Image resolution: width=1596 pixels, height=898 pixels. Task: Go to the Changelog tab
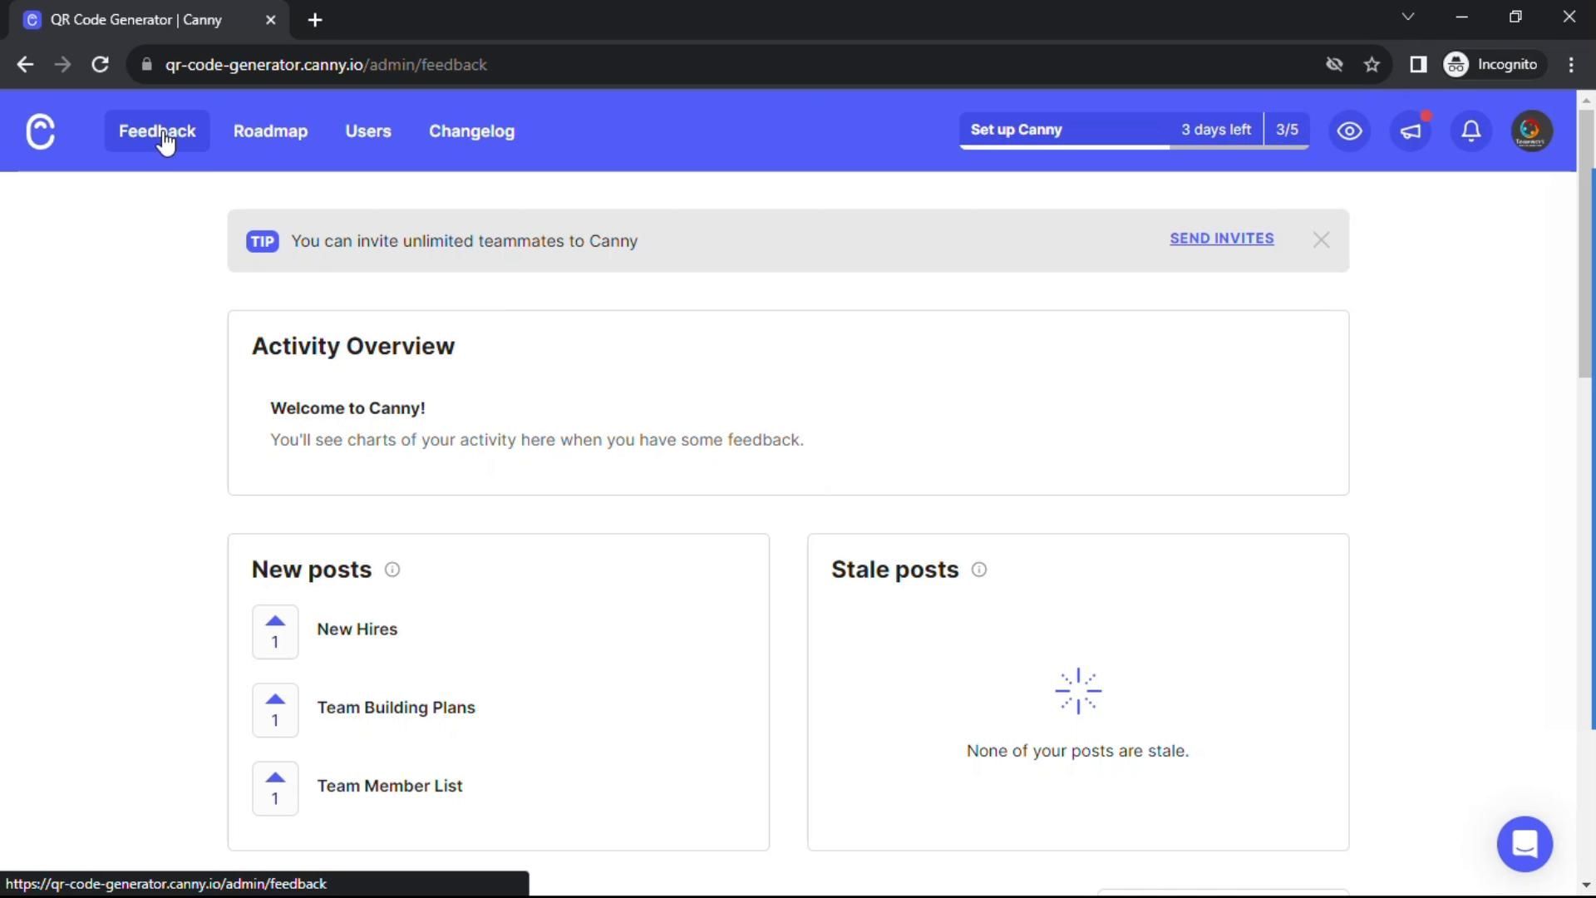471,131
